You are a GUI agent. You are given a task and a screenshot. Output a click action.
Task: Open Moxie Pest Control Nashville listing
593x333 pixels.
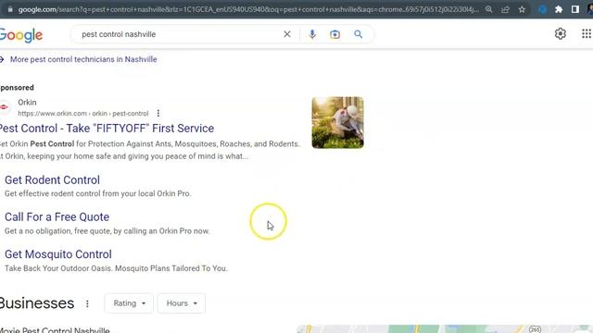coord(55,330)
